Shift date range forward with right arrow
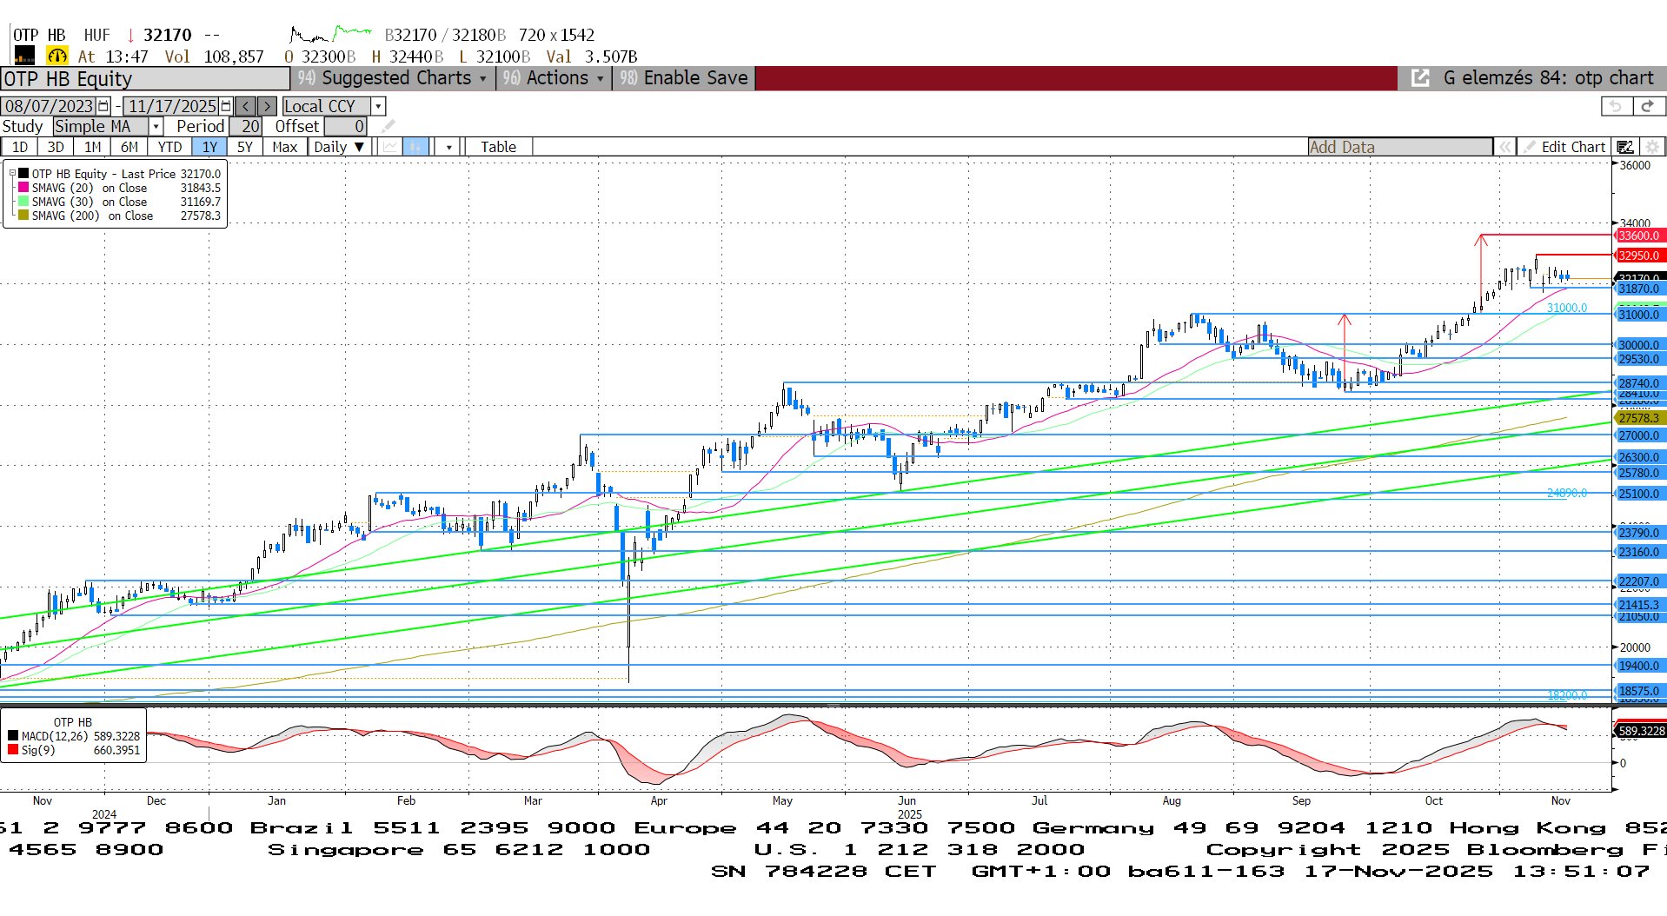1667x916 pixels. click(x=268, y=106)
